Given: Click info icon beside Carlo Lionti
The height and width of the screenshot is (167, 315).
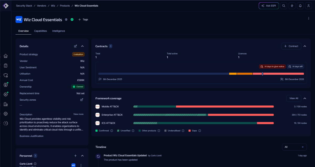Looking at the screenshot, I should tap(35, 164).
